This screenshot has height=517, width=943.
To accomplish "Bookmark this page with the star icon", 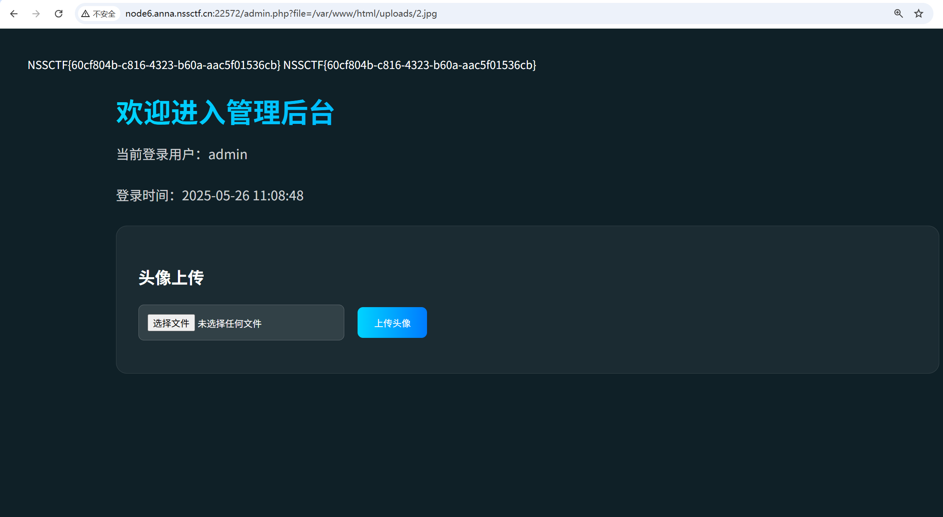I will (x=918, y=14).
